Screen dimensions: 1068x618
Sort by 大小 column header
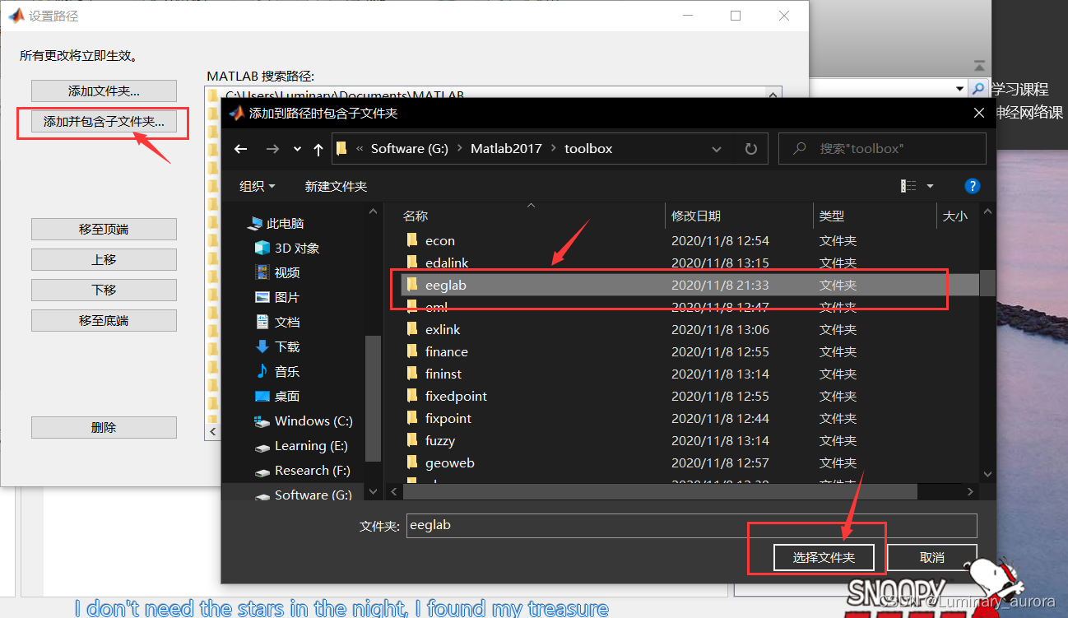point(956,216)
